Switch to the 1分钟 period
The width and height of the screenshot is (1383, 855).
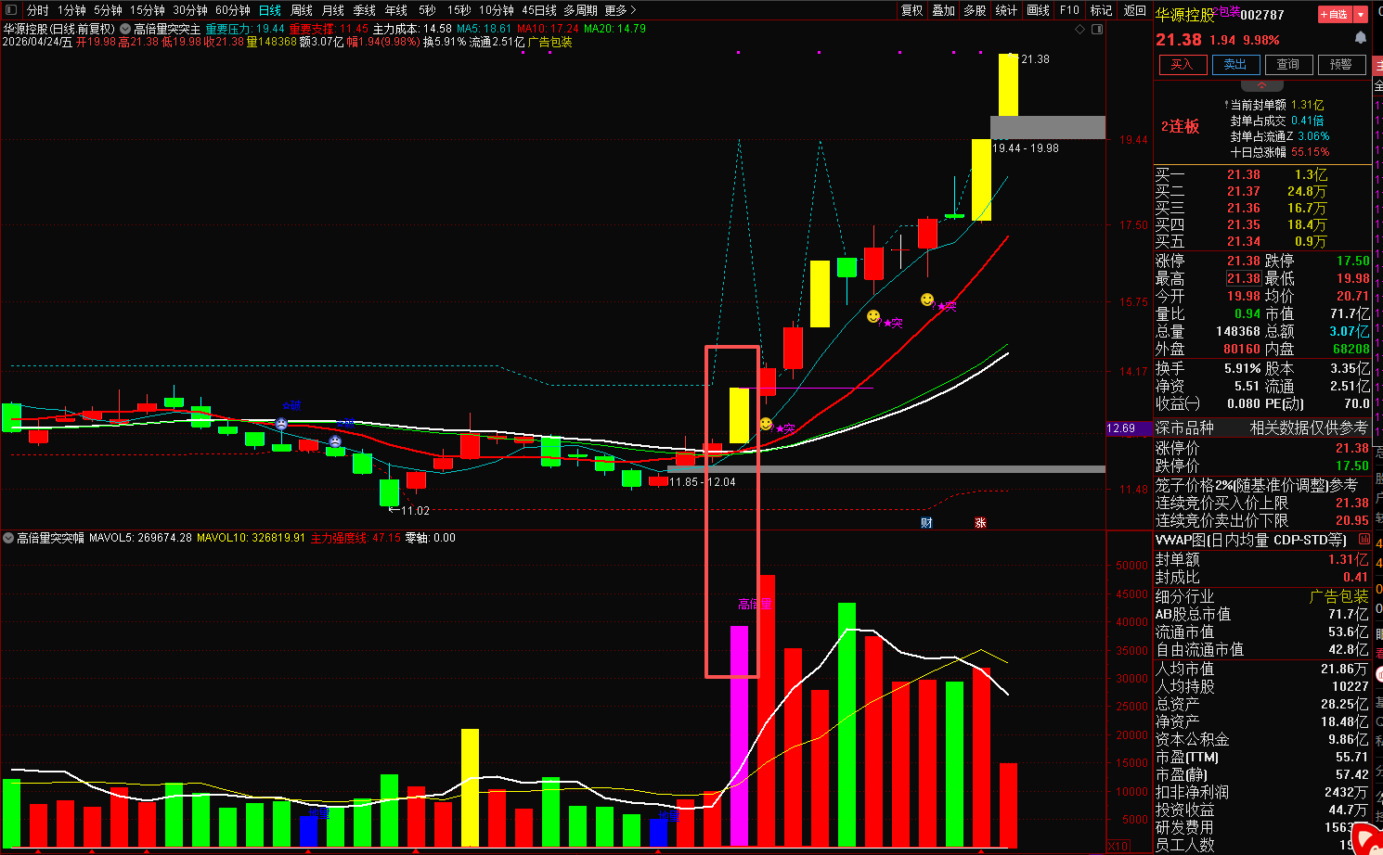[71, 10]
